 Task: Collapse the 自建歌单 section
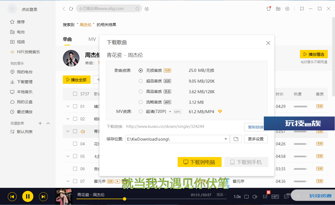[x=48, y=123]
